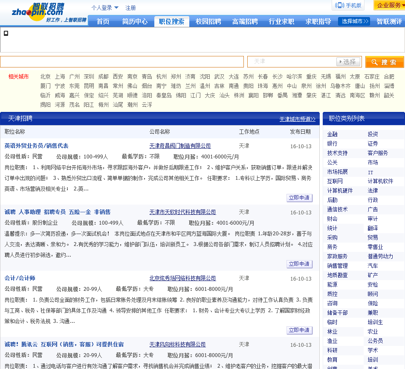
Task: Open the mobile version (手机版) link
Action: coord(348,5)
